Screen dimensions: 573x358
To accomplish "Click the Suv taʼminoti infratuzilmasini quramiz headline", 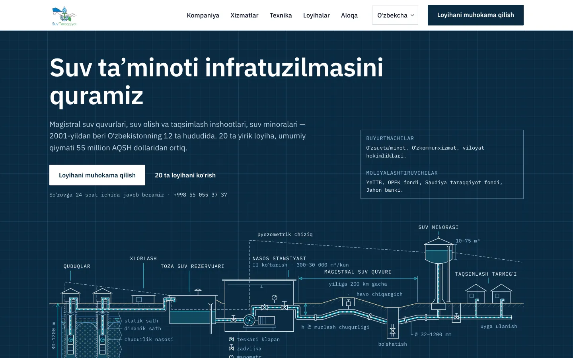I will (x=216, y=82).
